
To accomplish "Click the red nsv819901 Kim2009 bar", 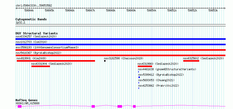I will coord(56,61).
